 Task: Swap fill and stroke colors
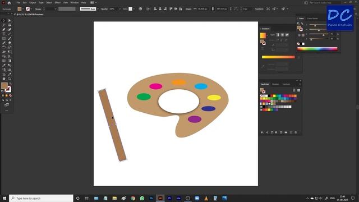coord(10,84)
